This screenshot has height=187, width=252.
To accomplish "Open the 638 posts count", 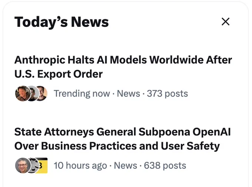I will pyautogui.click(x=165, y=165).
